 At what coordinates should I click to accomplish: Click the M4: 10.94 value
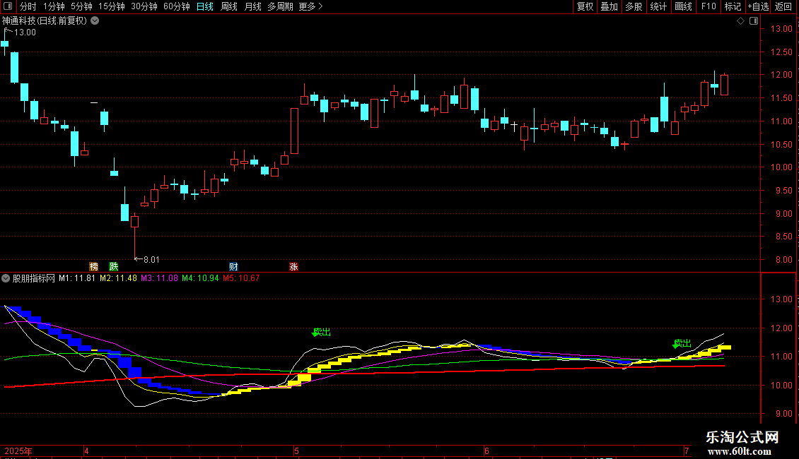(200, 278)
